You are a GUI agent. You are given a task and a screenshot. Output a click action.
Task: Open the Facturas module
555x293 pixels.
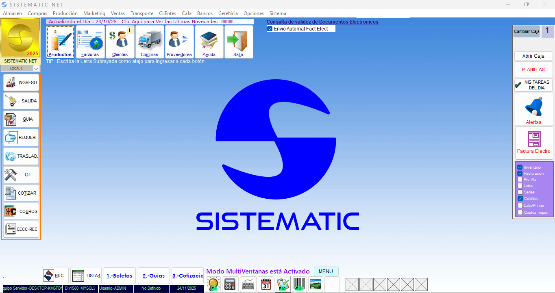(90, 41)
